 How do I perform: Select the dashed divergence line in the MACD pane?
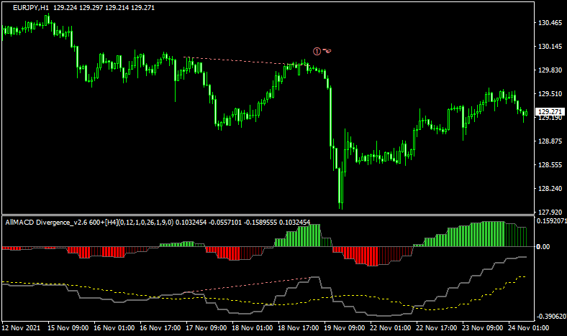[x=252, y=284]
